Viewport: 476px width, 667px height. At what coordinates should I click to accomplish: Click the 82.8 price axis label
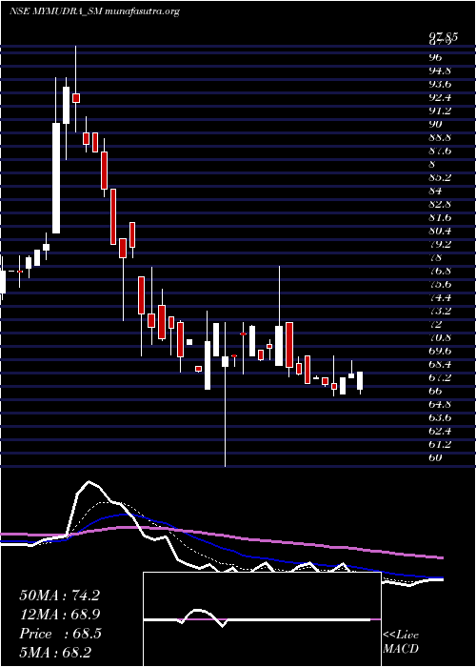pos(440,204)
